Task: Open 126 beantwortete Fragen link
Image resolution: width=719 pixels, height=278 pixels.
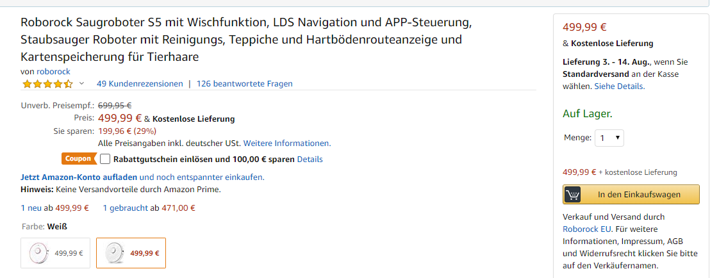Action: [x=244, y=84]
